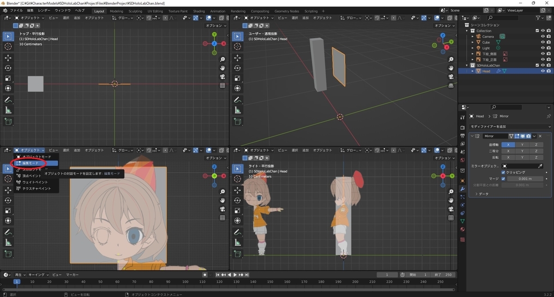Select the Scale tool in top viewport
554x297 pixels.
pos(8,78)
